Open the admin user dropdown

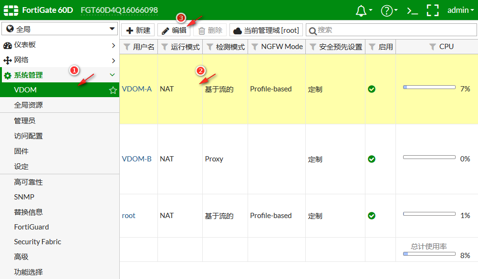(460, 10)
